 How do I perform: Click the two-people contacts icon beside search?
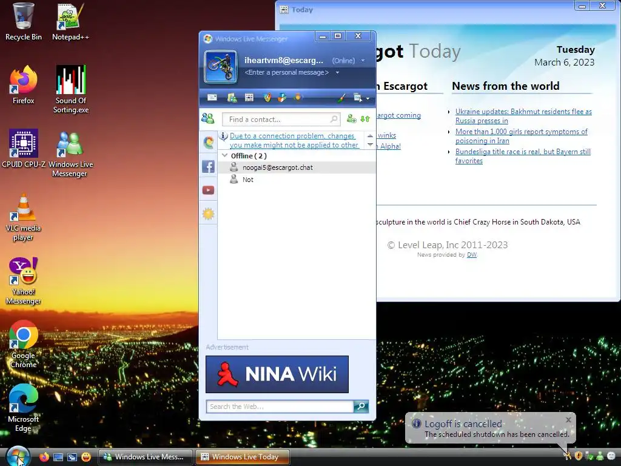point(208,118)
